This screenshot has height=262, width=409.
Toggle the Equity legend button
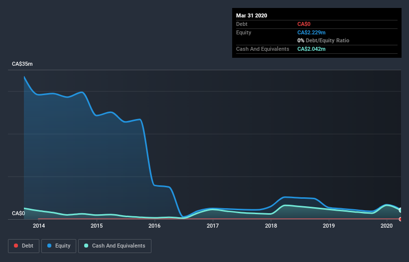click(59, 246)
